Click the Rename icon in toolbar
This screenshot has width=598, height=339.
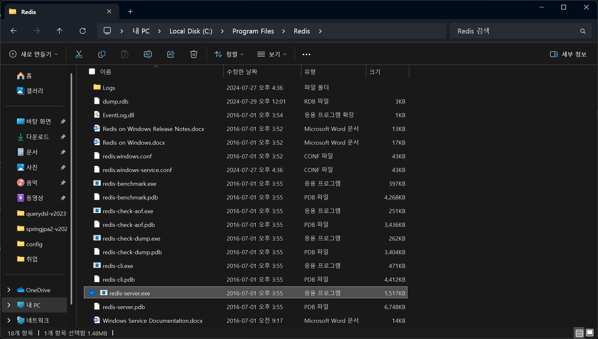tap(148, 54)
